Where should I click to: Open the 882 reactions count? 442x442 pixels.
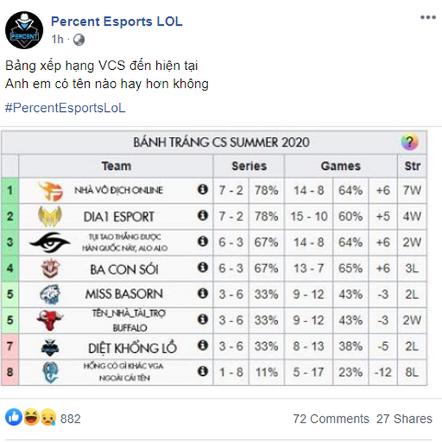click(71, 419)
